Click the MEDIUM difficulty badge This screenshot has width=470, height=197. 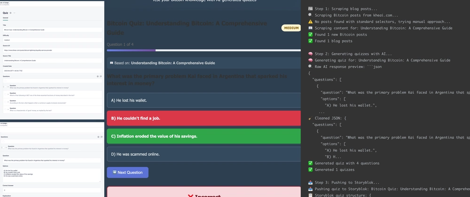click(x=291, y=28)
